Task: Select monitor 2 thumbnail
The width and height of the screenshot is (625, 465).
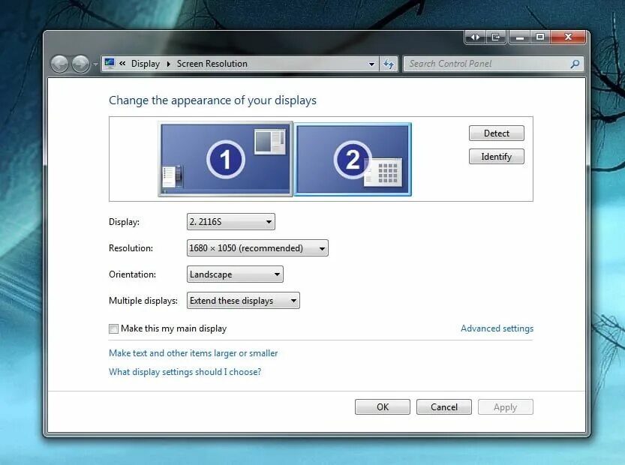Action: 353,160
